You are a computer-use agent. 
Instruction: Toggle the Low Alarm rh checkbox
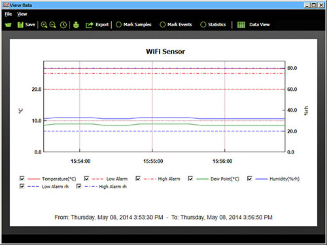22,186
